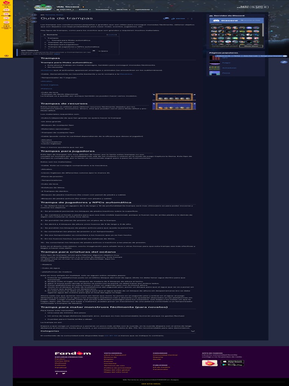Open the Básico dropdown menu

(x=85, y=9)
